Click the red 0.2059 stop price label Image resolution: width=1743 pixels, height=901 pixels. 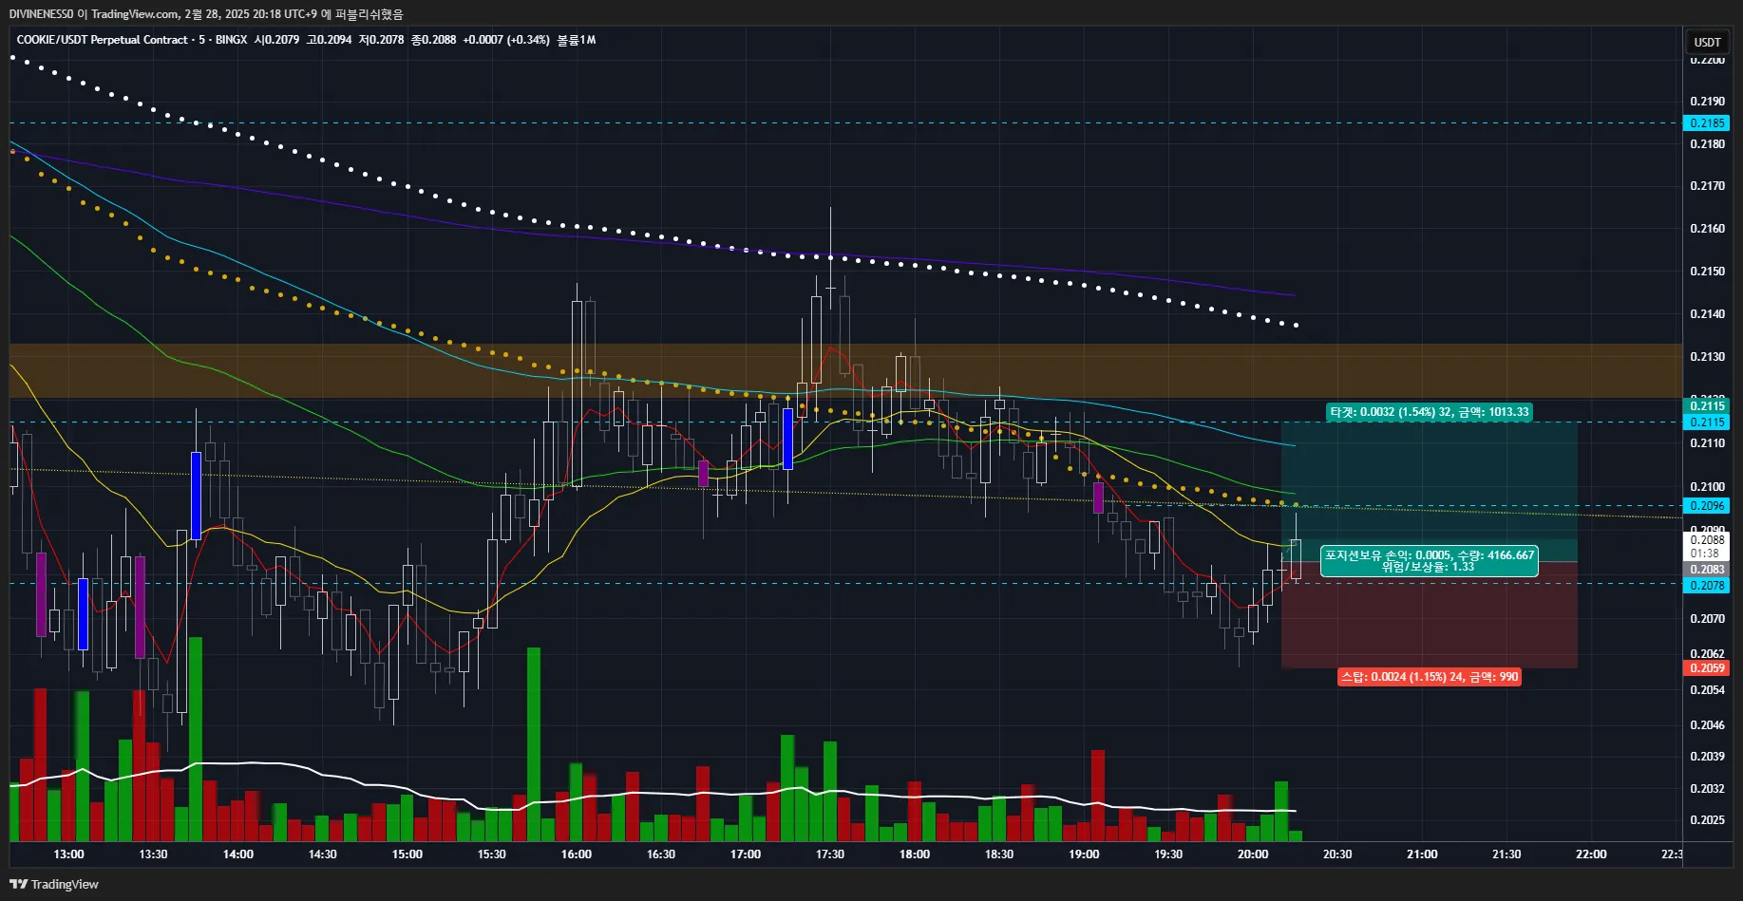point(1707,668)
